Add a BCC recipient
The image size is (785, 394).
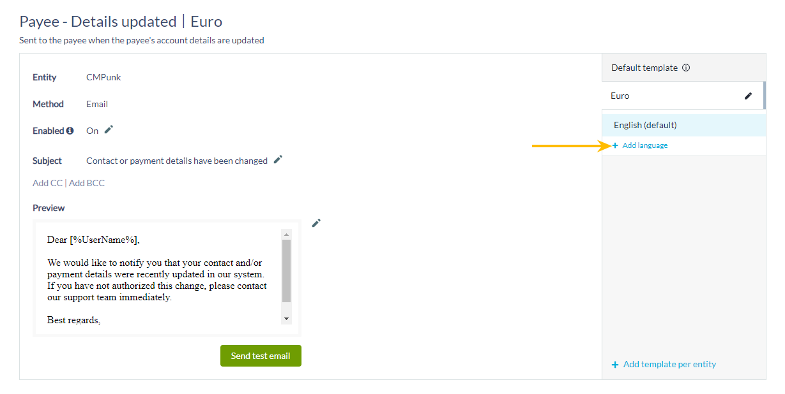pos(87,183)
